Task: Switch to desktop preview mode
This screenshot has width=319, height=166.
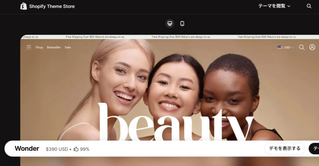Action: (170, 24)
